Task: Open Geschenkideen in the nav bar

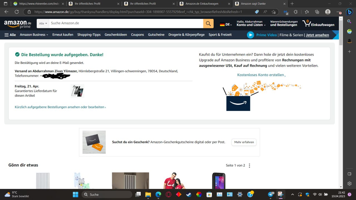Action: [x=116, y=35]
